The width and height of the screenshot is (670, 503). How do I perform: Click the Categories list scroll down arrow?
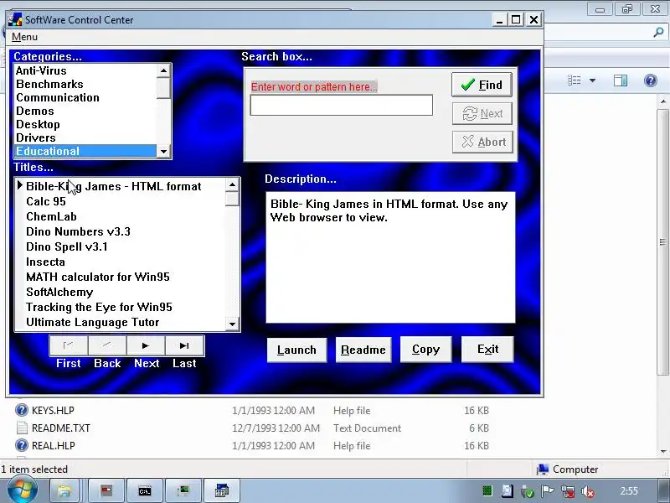pos(163,152)
